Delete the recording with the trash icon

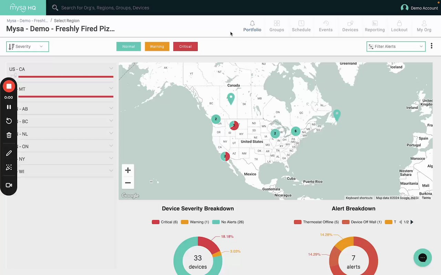[9, 135]
